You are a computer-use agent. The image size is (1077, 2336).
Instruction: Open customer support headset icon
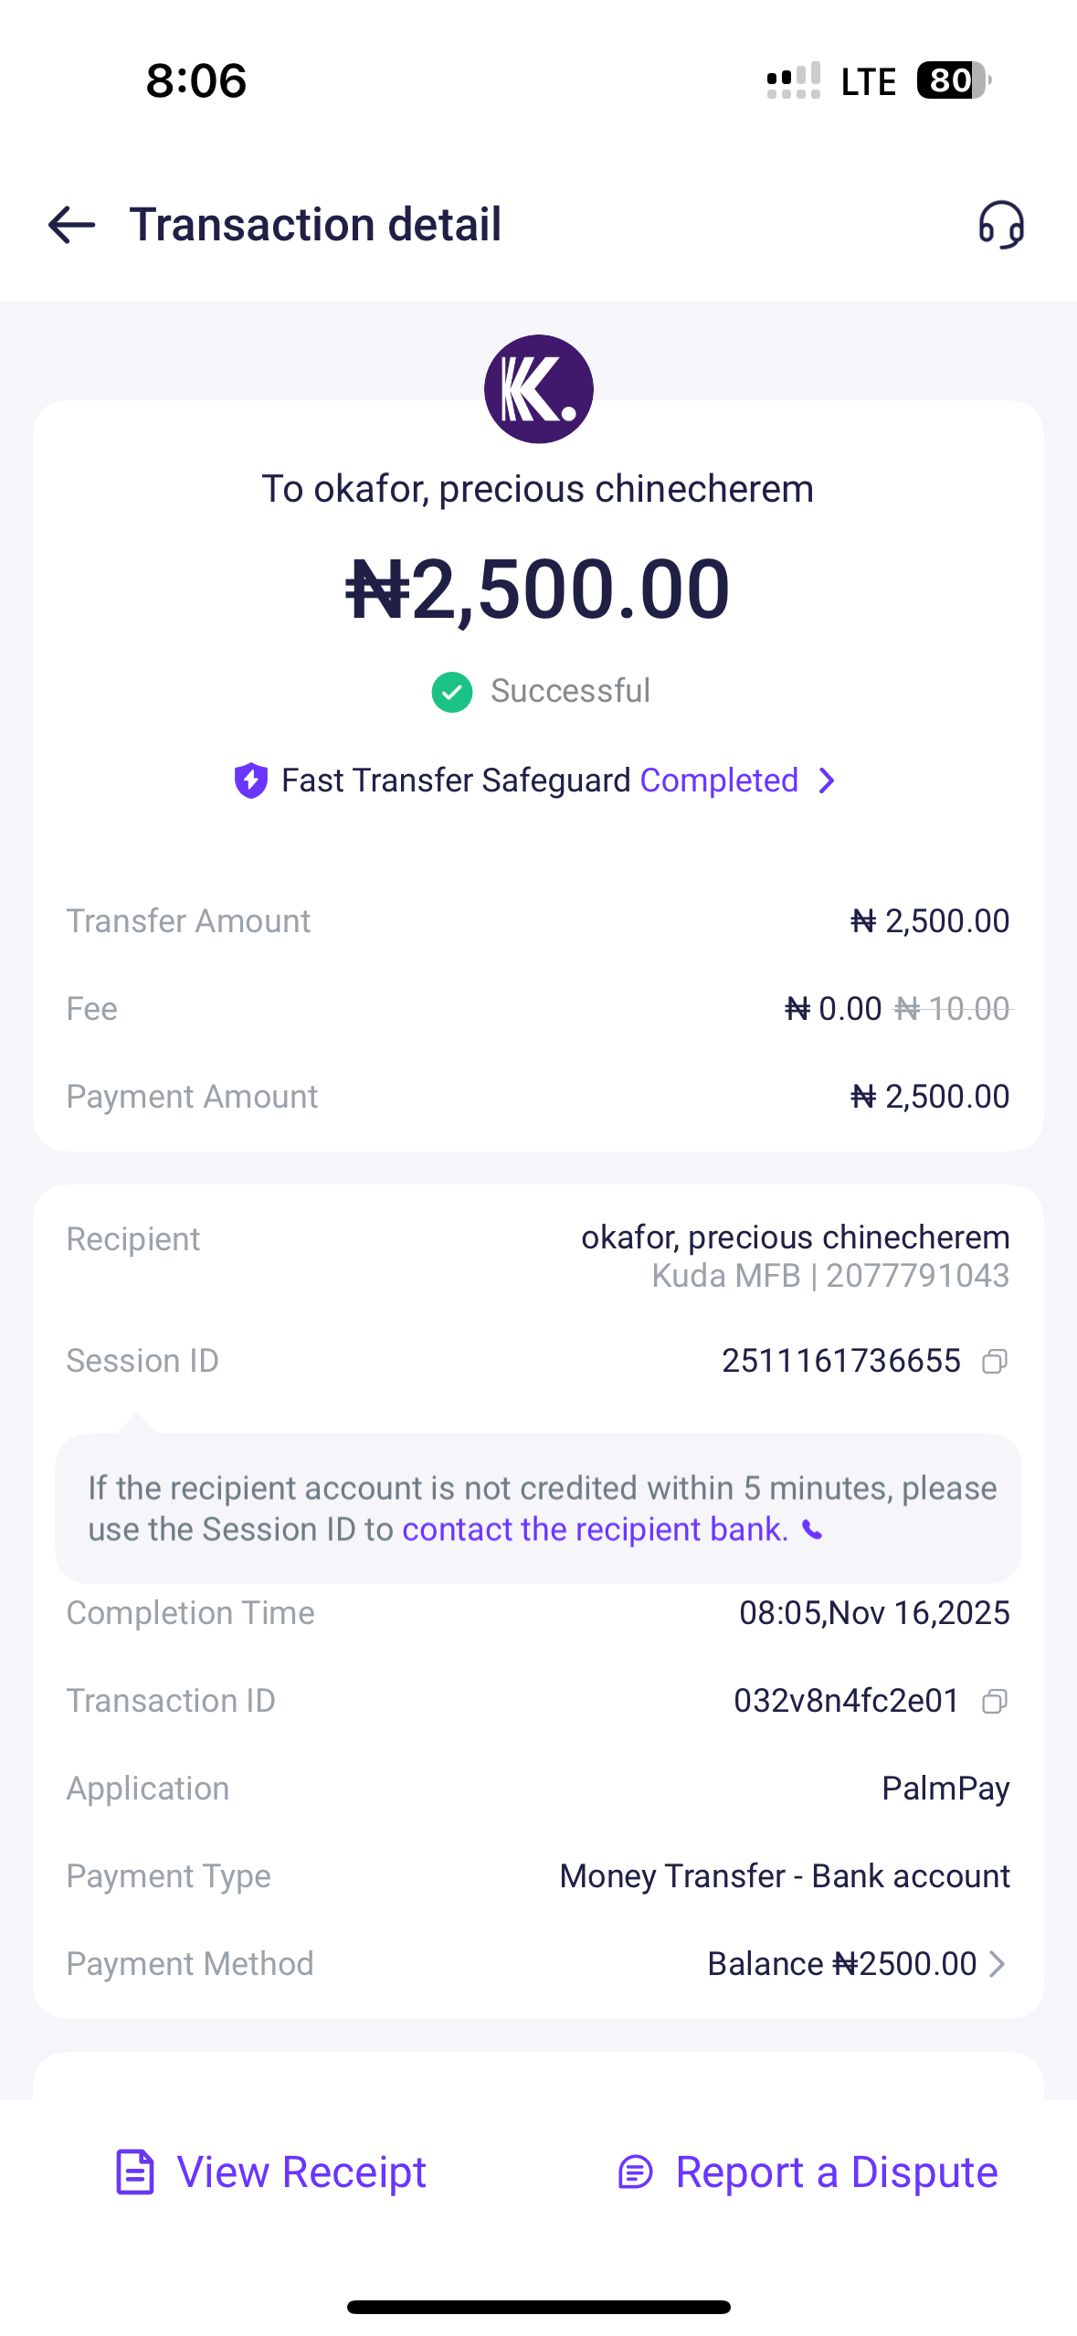pos(1001,225)
